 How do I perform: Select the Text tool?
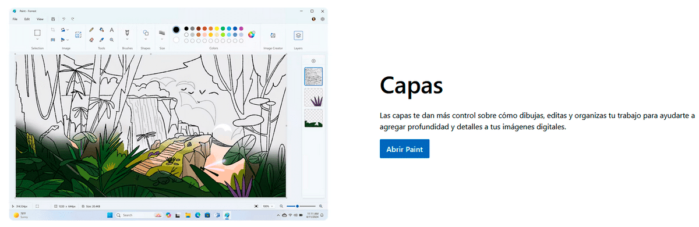click(112, 30)
